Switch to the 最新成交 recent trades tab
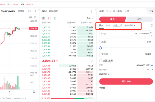155x102 pixels. [x=53, y=11]
